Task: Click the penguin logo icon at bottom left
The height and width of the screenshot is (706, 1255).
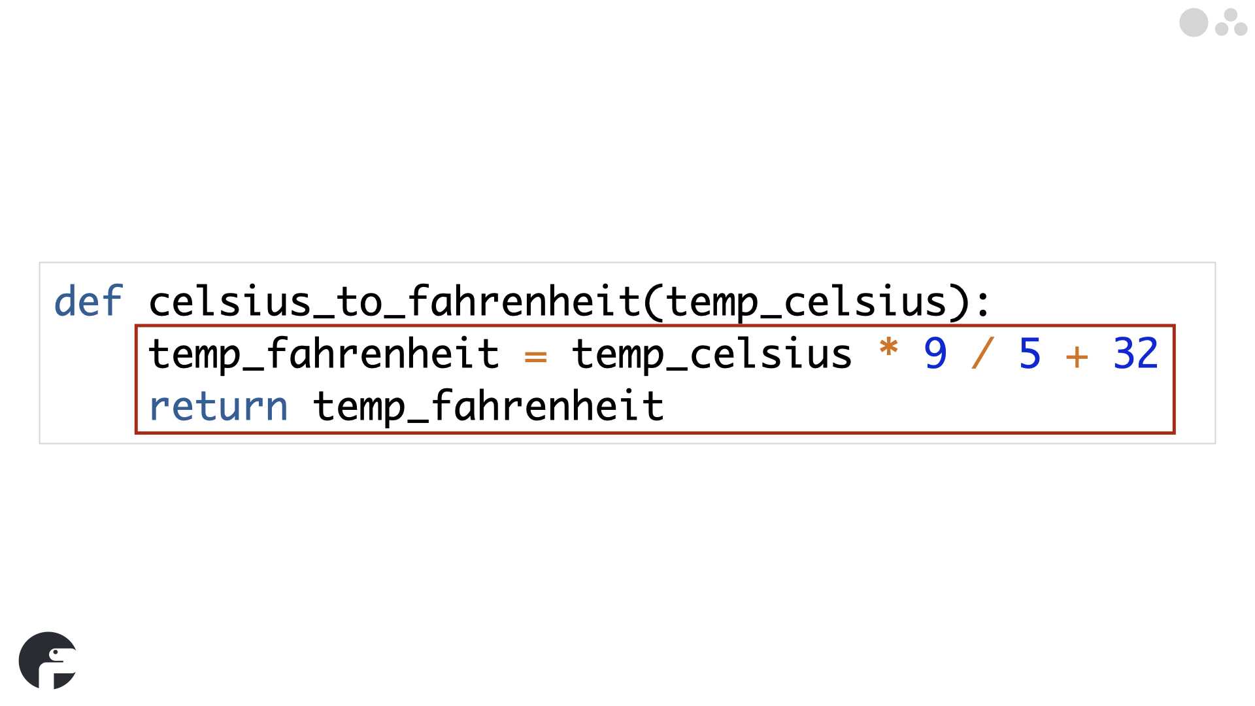Action: (x=48, y=660)
